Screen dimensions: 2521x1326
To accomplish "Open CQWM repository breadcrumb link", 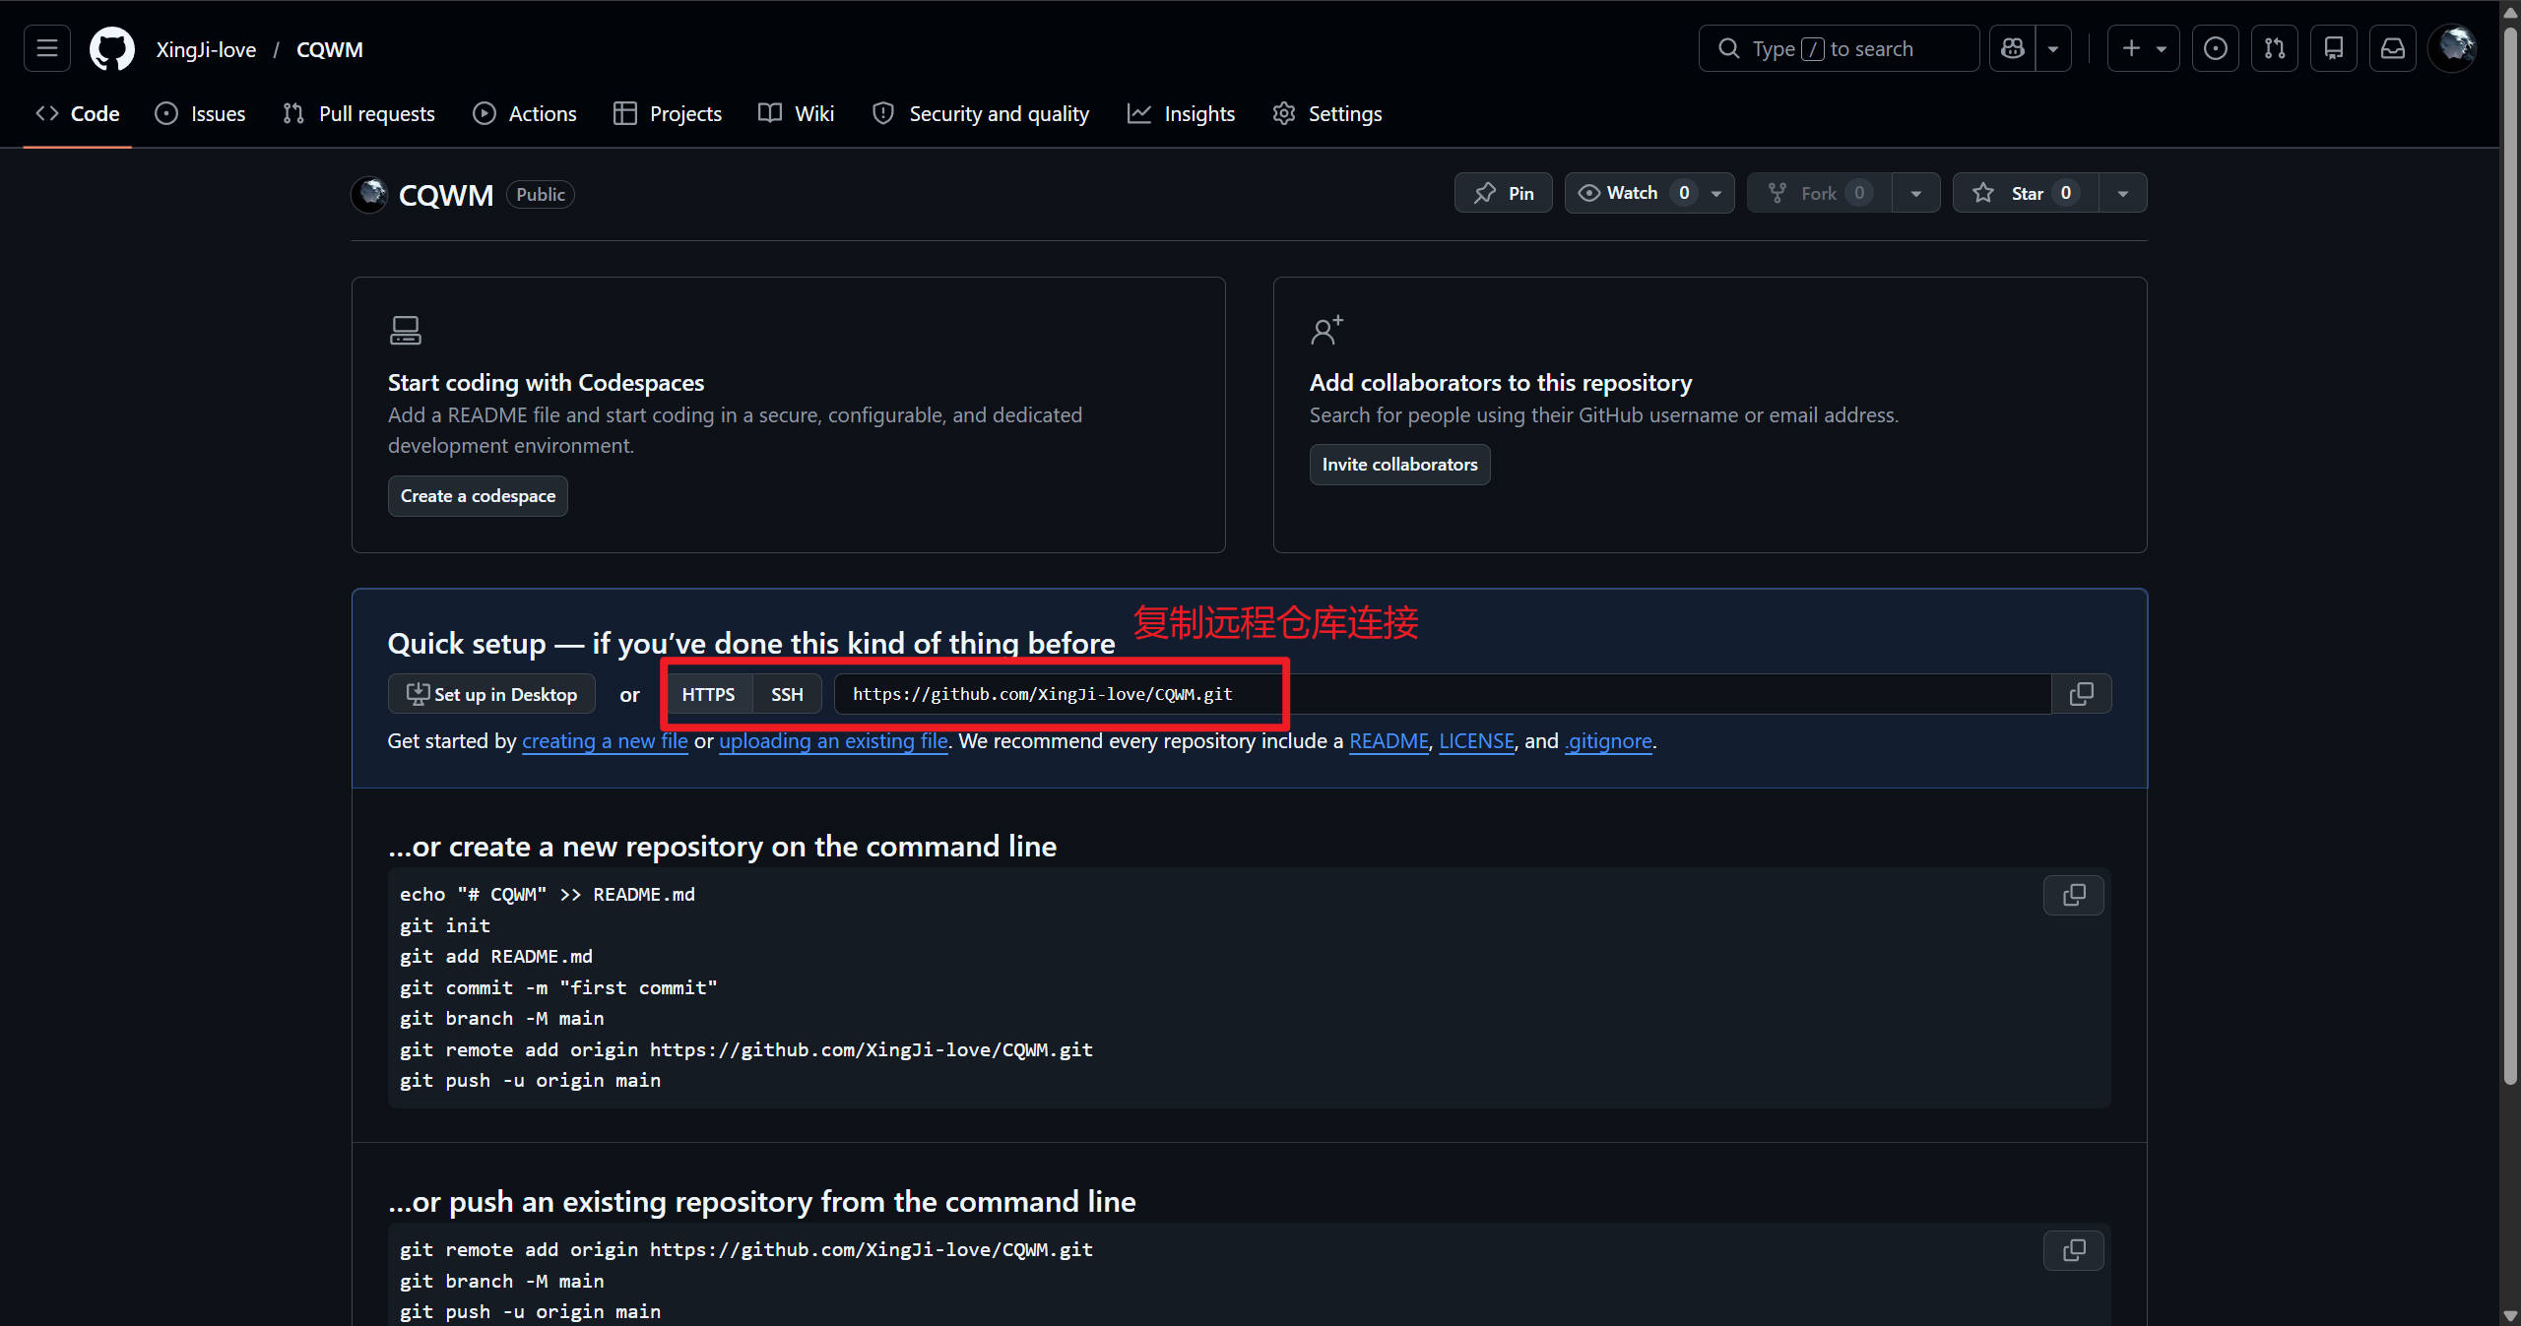I will click(x=330, y=49).
